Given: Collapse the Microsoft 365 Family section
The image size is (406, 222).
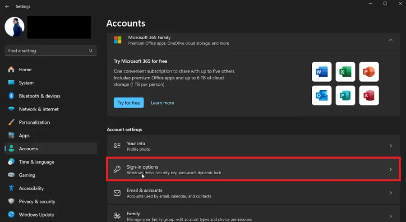Looking at the screenshot, I should pyautogui.click(x=390, y=40).
